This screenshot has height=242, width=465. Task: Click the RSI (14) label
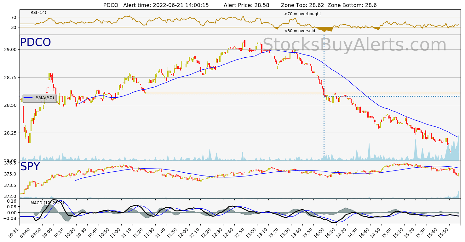pyautogui.click(x=38, y=13)
